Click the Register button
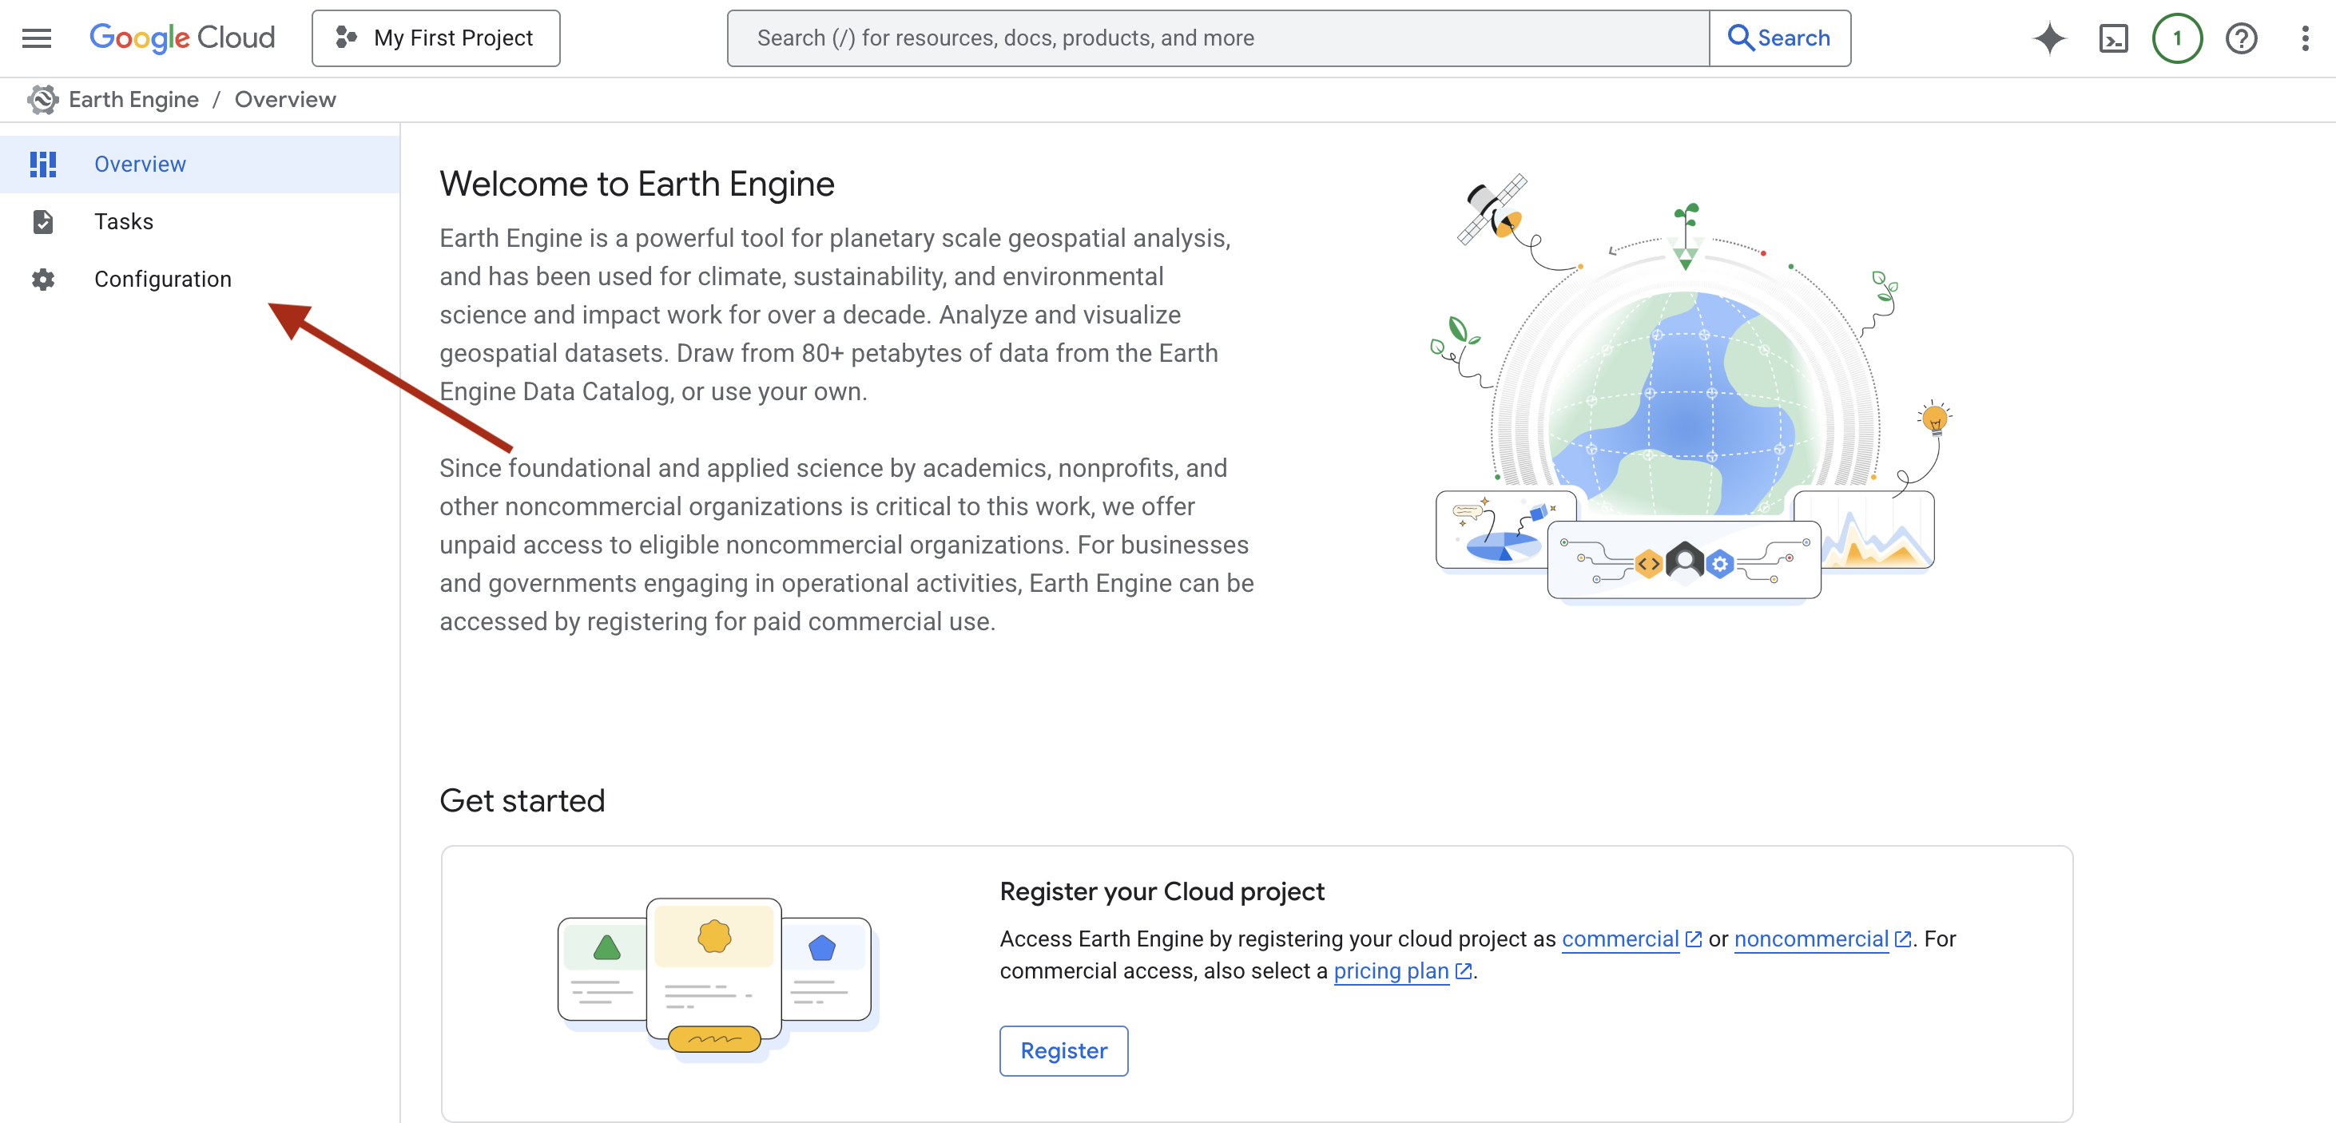Viewport: 2336px width, 1123px height. (1063, 1050)
